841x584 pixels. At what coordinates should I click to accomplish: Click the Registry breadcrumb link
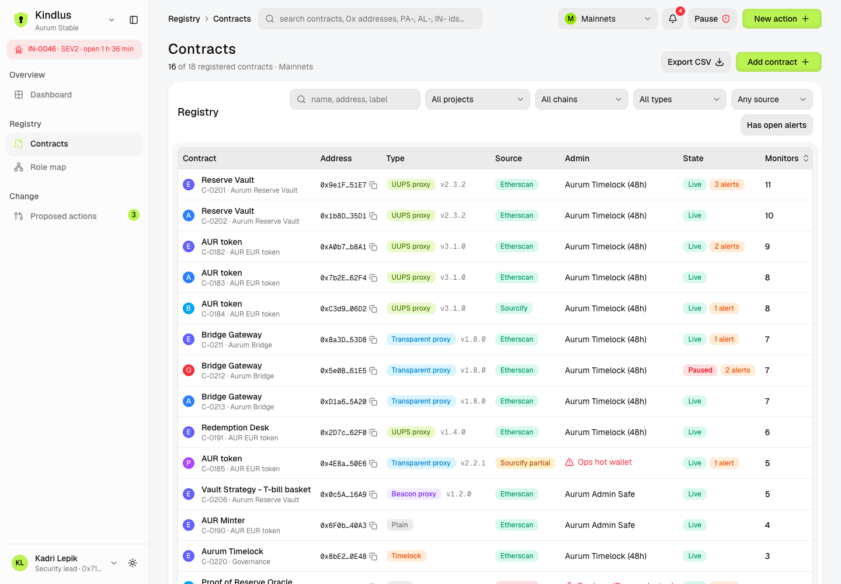tap(184, 19)
